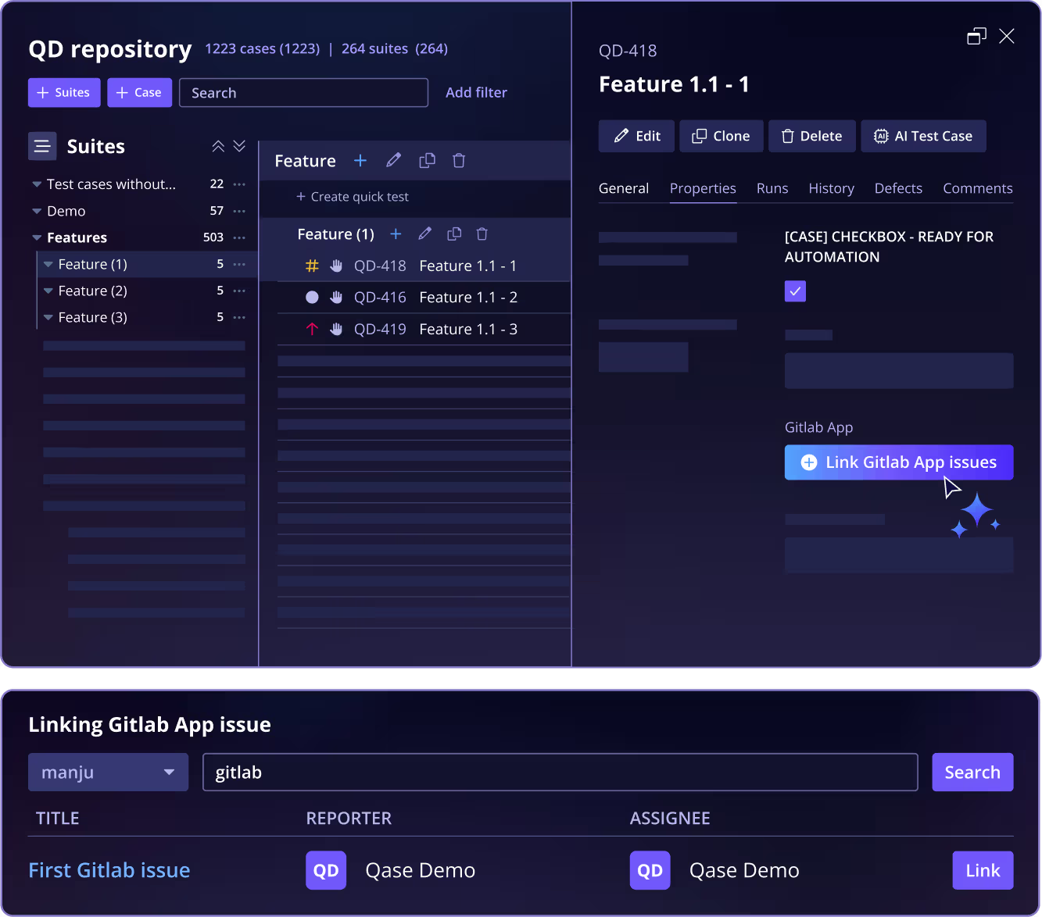Collapse the Demo suite in the sidebar
The image size is (1042, 917).
click(37, 211)
